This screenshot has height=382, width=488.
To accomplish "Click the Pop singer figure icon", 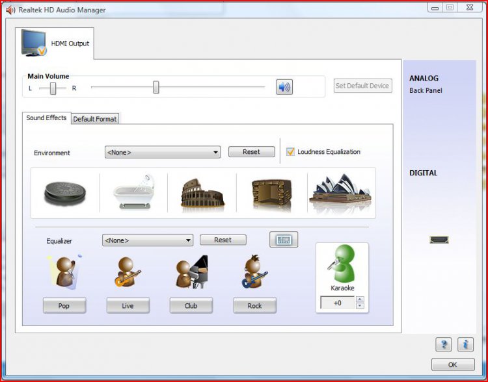I will click(64, 272).
